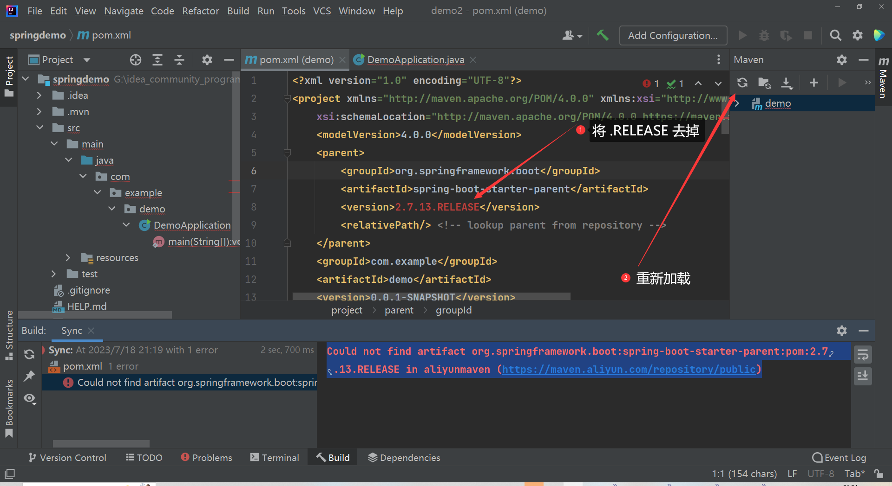Open the Problems tool window
This screenshot has width=892, height=486.
point(207,458)
